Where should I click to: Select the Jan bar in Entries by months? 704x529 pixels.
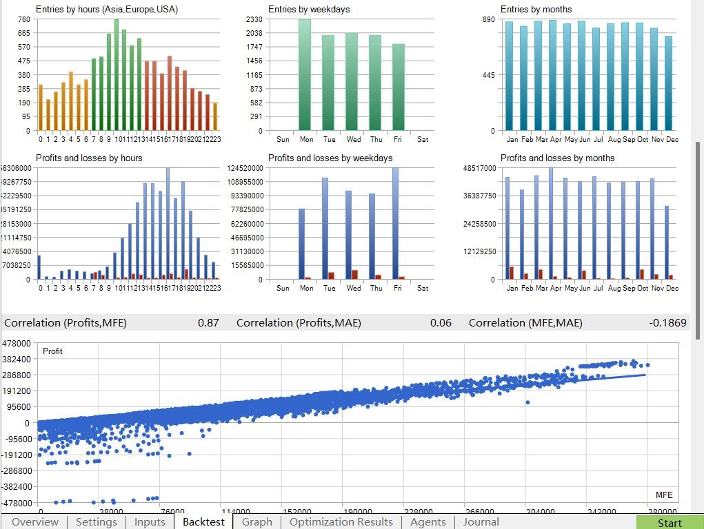pos(509,76)
